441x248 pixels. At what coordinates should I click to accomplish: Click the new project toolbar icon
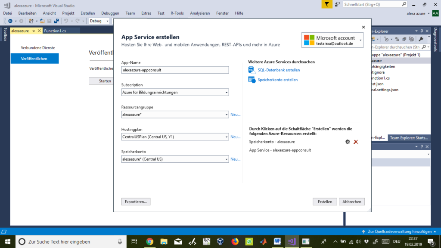pos(31,21)
